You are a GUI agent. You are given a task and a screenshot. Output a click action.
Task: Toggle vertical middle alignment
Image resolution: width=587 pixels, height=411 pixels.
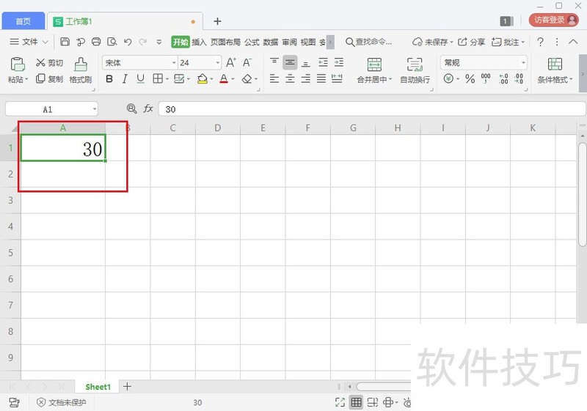[290, 62]
